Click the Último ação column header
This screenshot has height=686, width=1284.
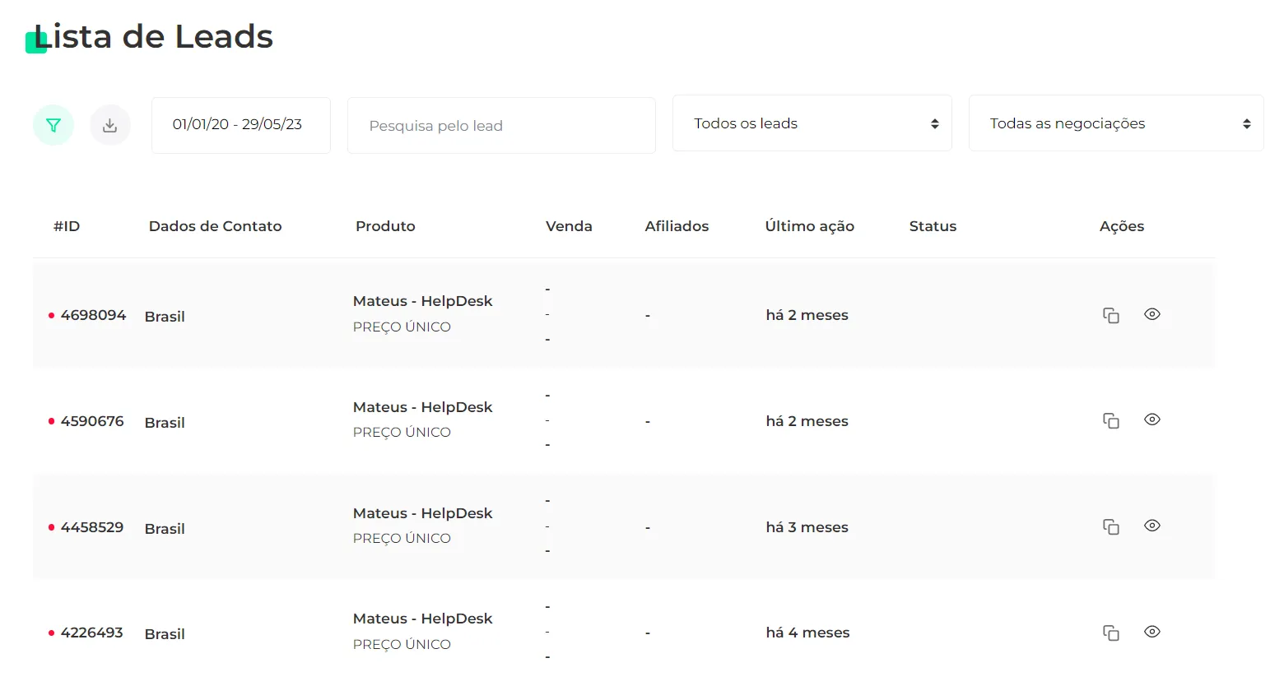pyautogui.click(x=810, y=226)
